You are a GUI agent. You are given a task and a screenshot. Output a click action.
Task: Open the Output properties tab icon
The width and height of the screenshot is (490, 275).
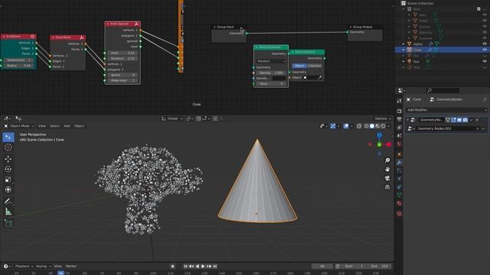[x=399, y=119]
